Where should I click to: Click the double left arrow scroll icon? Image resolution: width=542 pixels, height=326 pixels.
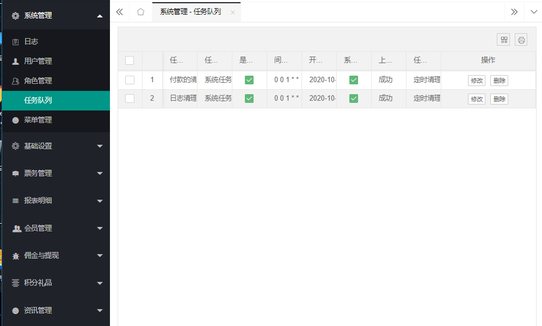pos(120,12)
